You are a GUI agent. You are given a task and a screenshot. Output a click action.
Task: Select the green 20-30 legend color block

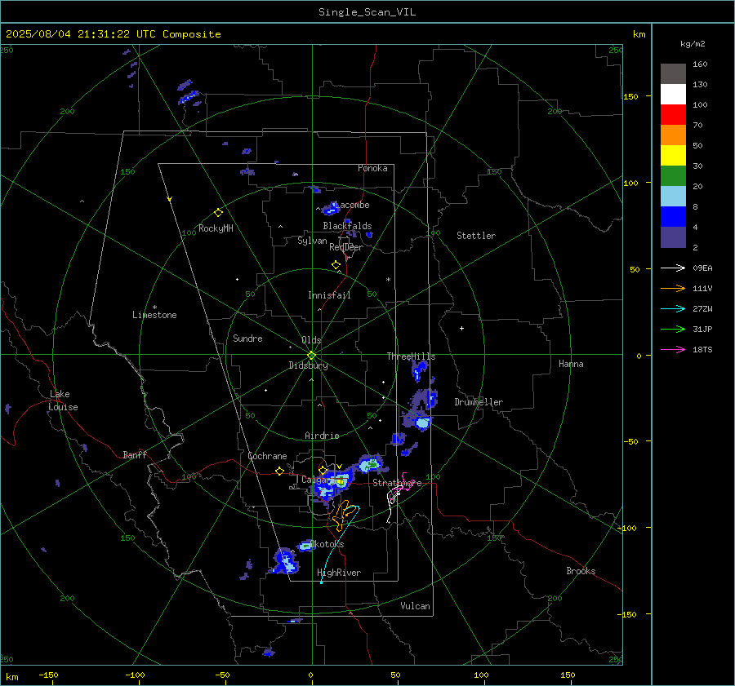[673, 176]
